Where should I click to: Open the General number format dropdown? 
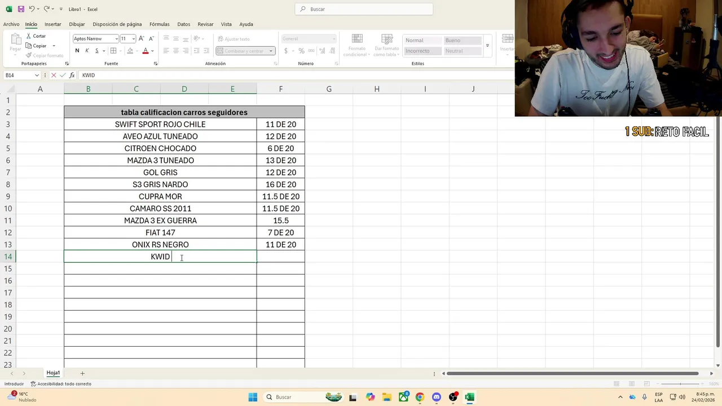click(x=333, y=39)
